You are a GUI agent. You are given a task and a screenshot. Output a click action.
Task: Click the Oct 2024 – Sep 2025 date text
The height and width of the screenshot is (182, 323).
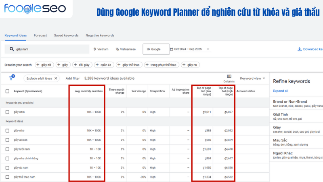(x=188, y=49)
